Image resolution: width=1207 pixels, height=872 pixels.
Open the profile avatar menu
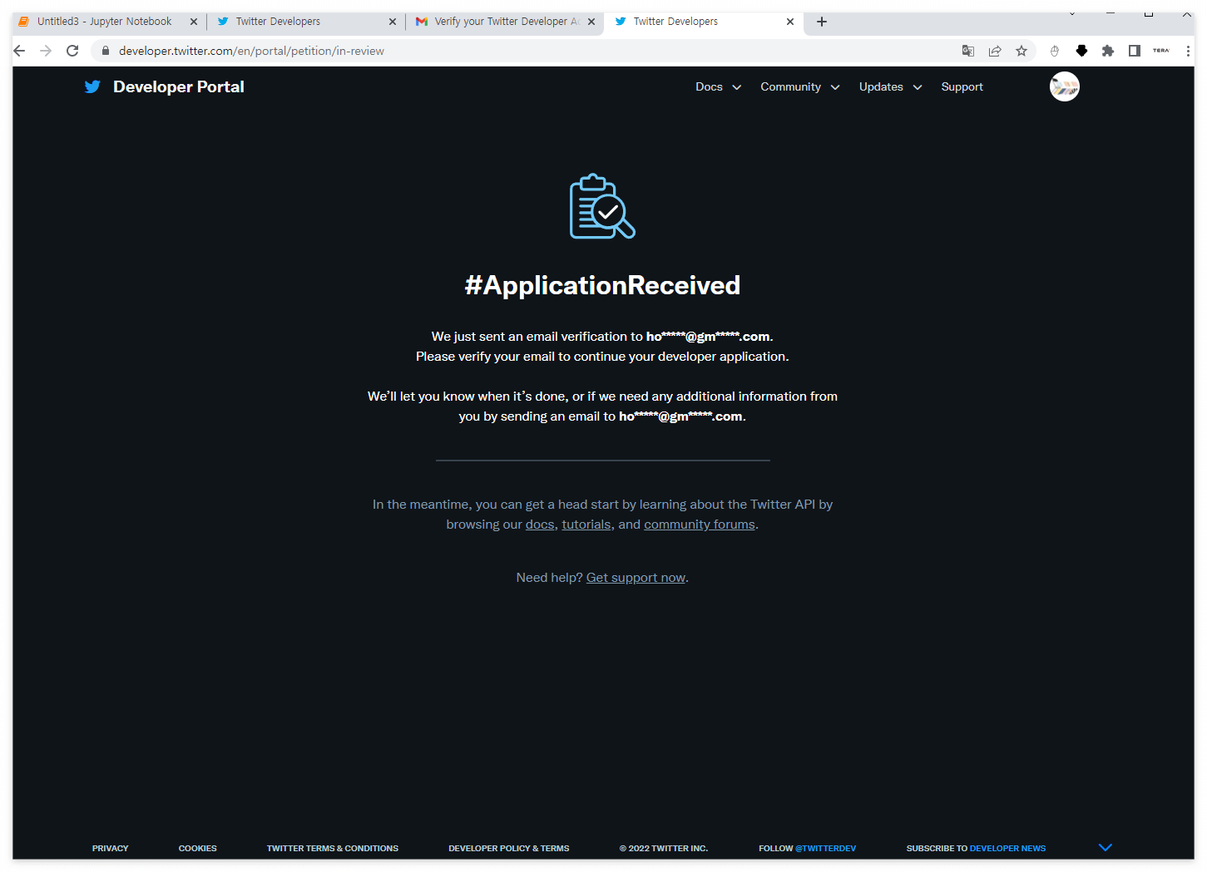tap(1064, 86)
